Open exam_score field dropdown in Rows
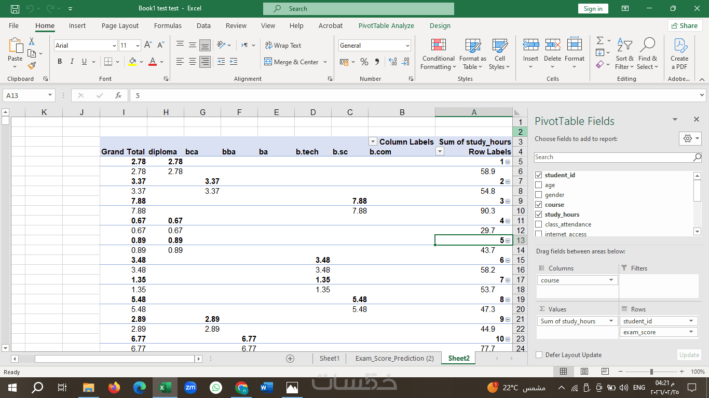Screen dimensions: 709x398 click(x=691, y=332)
